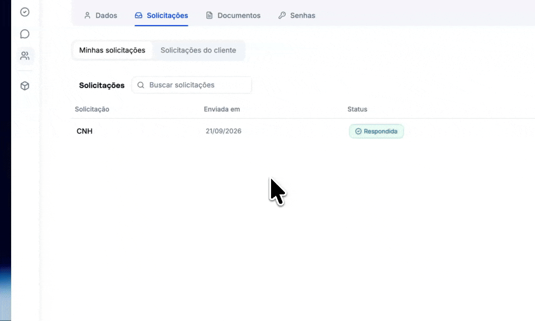The height and width of the screenshot is (321, 535).
Task: Select the Solicitações tab
Action: (161, 16)
